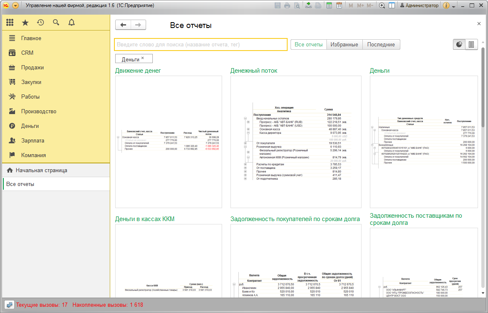Go back with the left arrow button
The width and height of the screenshot is (488, 313).
coord(123,25)
